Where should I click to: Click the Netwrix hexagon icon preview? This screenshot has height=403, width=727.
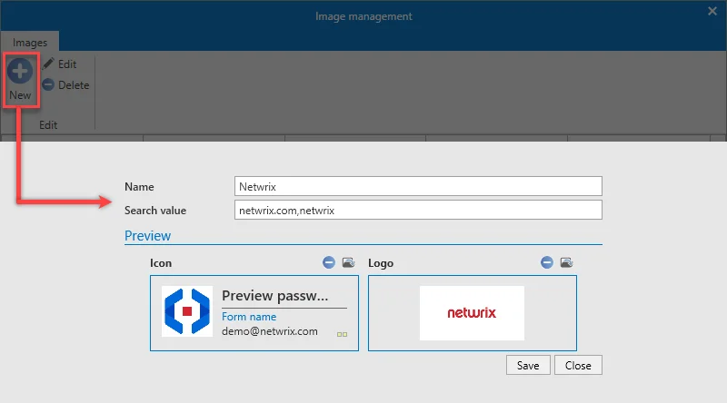[x=187, y=311]
